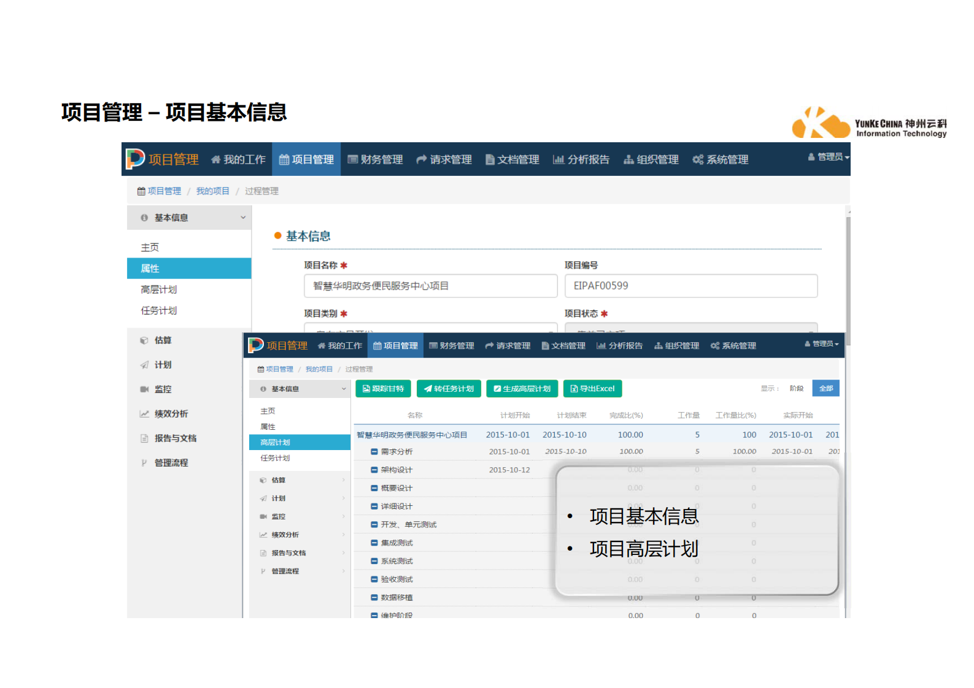The width and height of the screenshot is (974, 688).
Task: Click the info icon beside 基本信息 in upper sidebar
Action: (x=144, y=218)
